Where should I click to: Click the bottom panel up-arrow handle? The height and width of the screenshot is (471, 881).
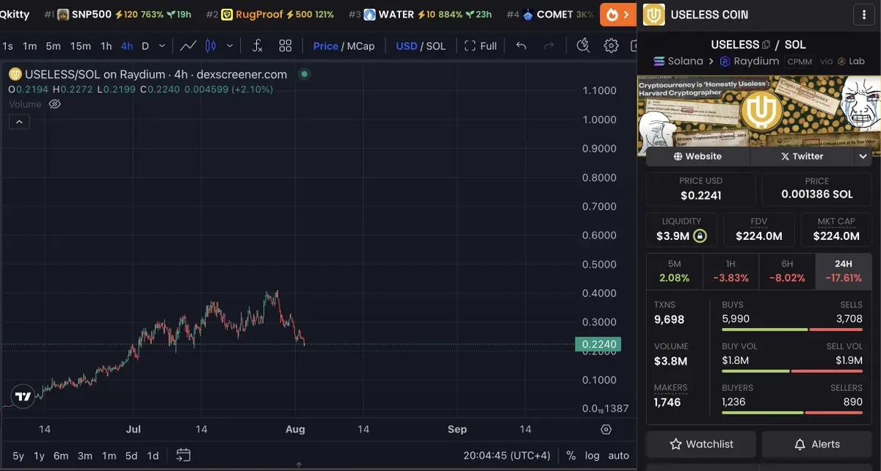click(x=299, y=464)
